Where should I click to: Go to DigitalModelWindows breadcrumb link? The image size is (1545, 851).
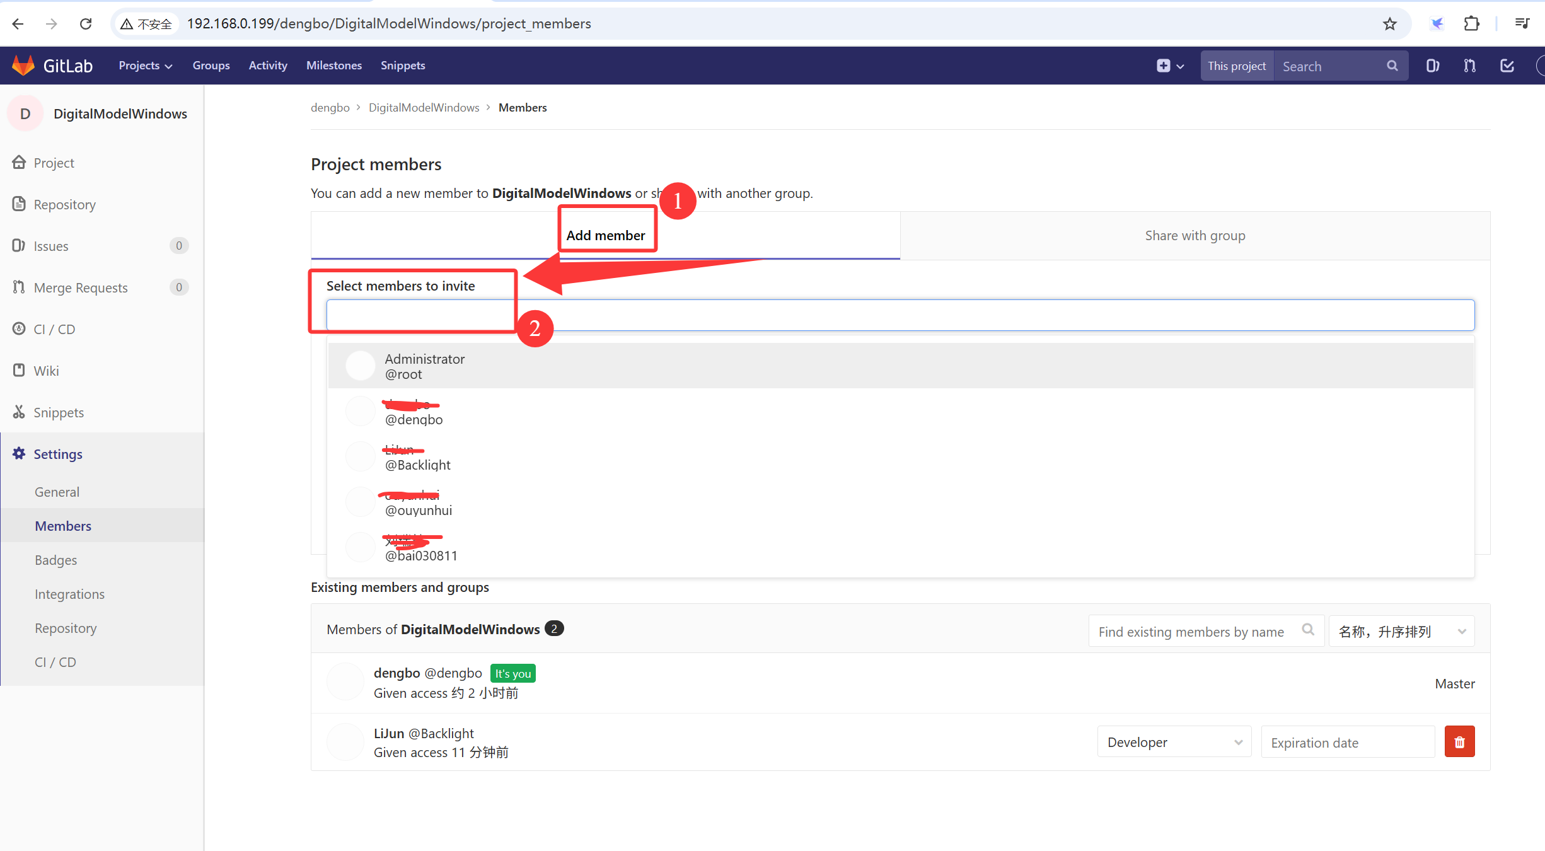click(424, 108)
